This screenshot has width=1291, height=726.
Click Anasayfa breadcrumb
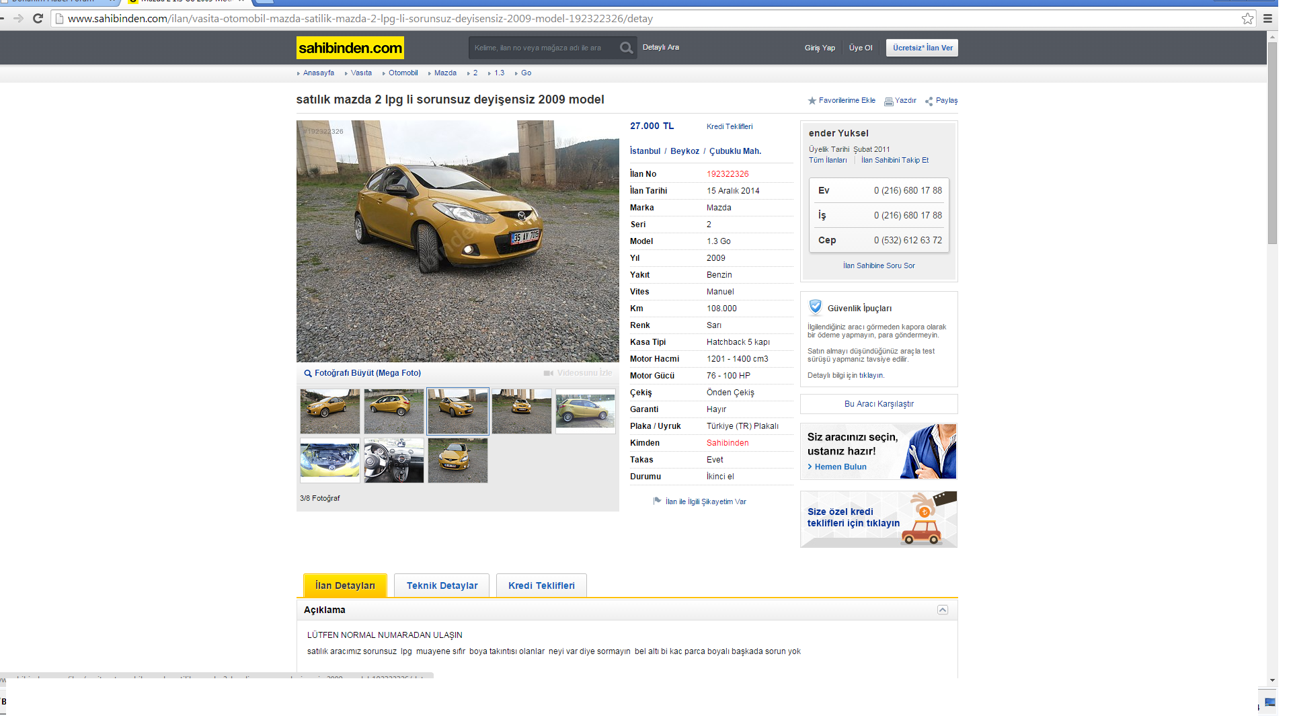point(319,73)
